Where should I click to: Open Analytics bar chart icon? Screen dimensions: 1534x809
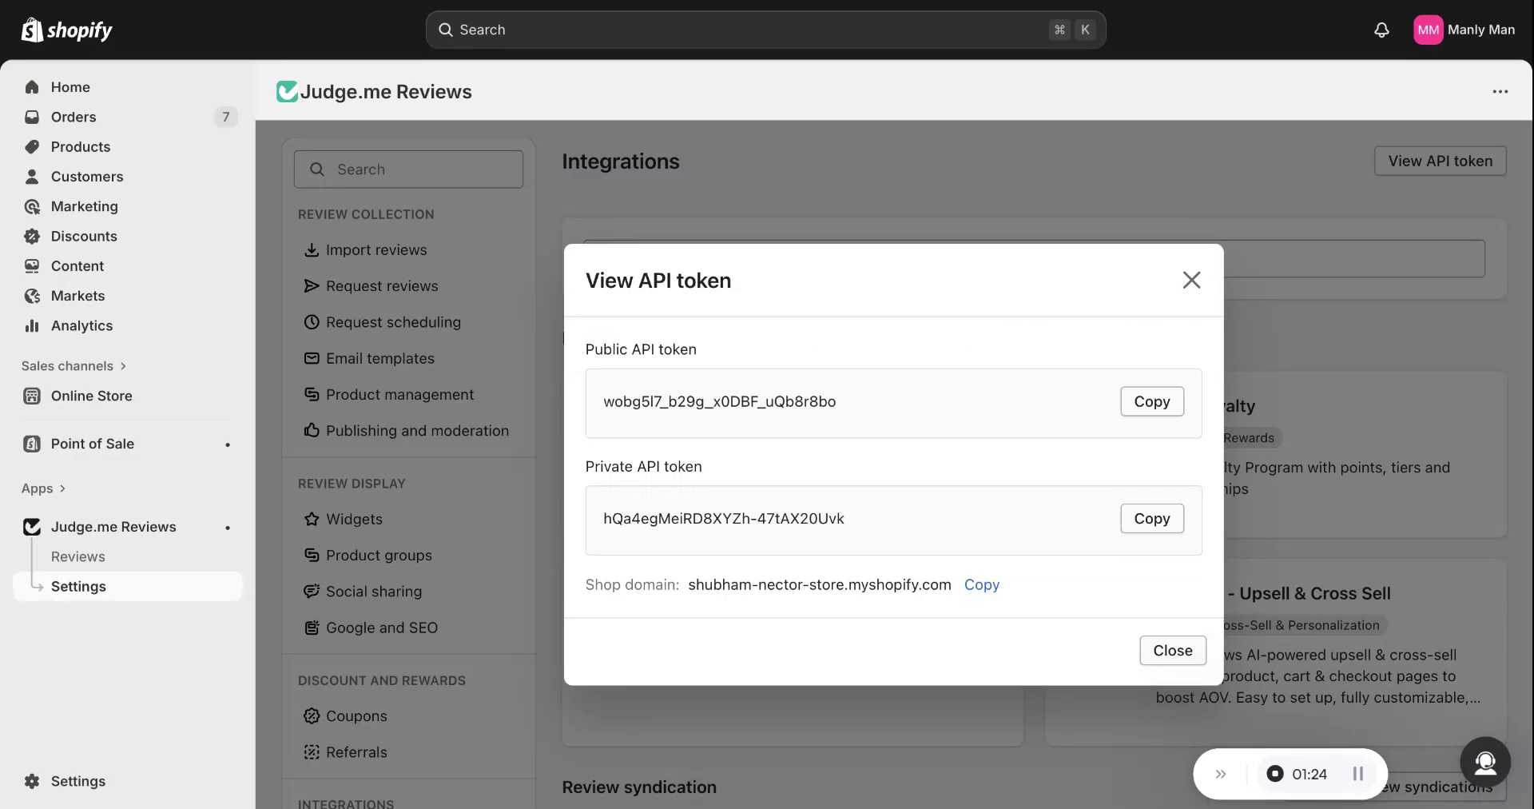coord(32,326)
